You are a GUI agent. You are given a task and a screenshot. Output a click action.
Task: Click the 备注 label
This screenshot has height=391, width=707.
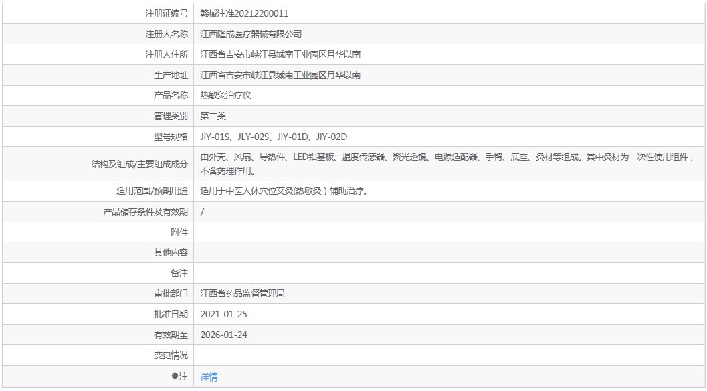179,273
